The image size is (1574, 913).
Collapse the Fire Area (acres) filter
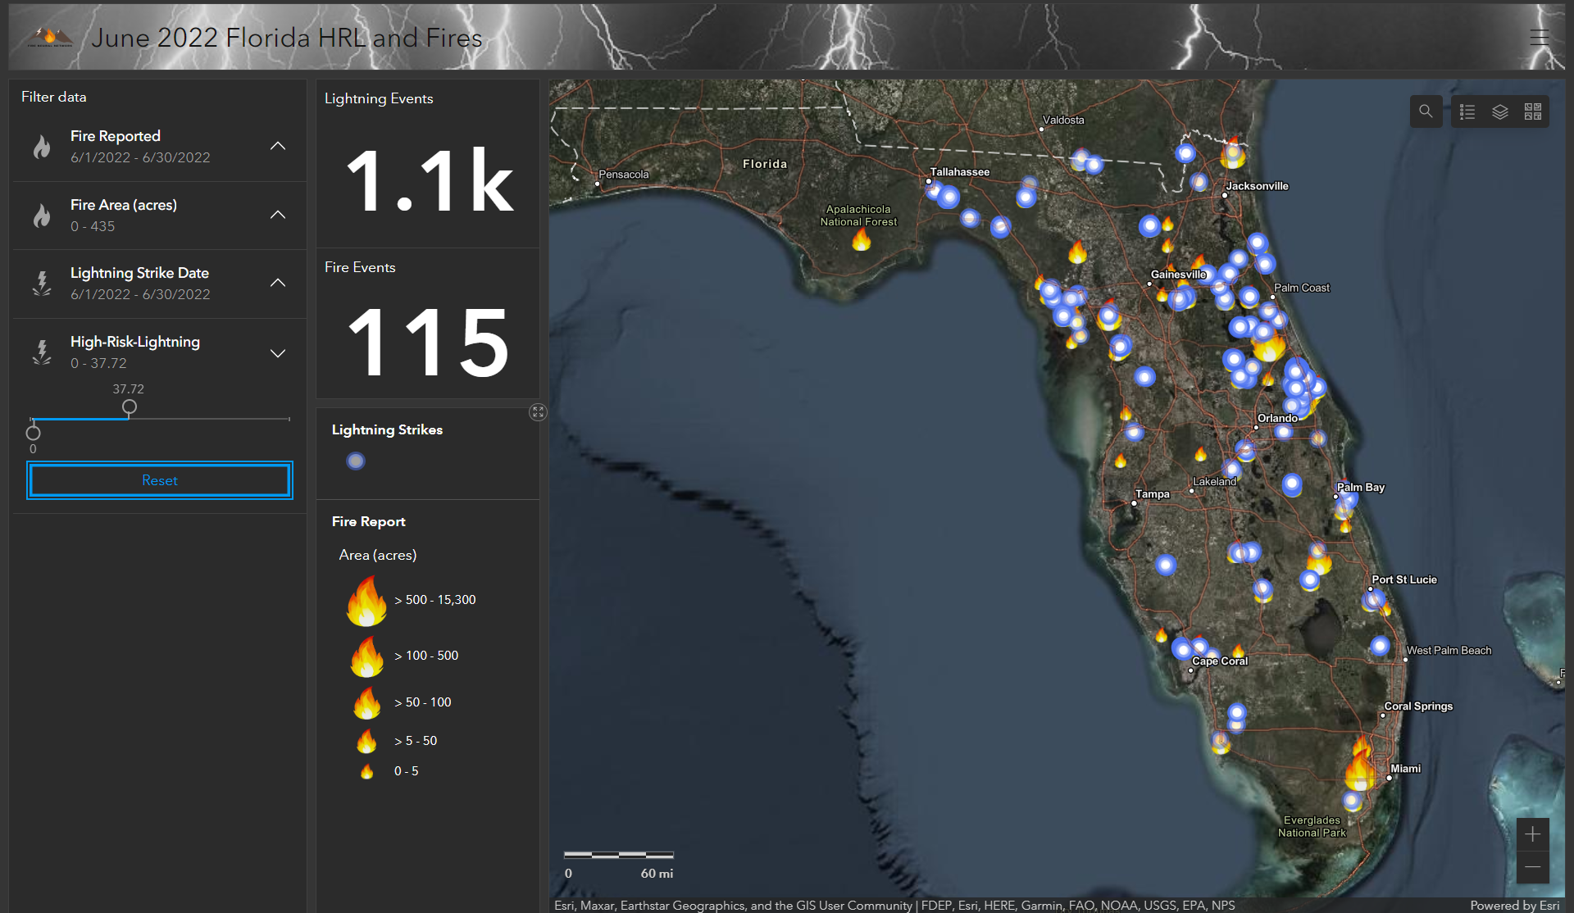pos(278,215)
